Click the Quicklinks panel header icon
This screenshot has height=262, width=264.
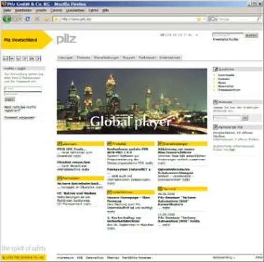click(215, 69)
